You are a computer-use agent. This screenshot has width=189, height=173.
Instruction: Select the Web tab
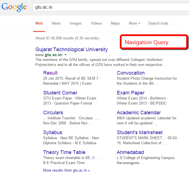click(39, 23)
